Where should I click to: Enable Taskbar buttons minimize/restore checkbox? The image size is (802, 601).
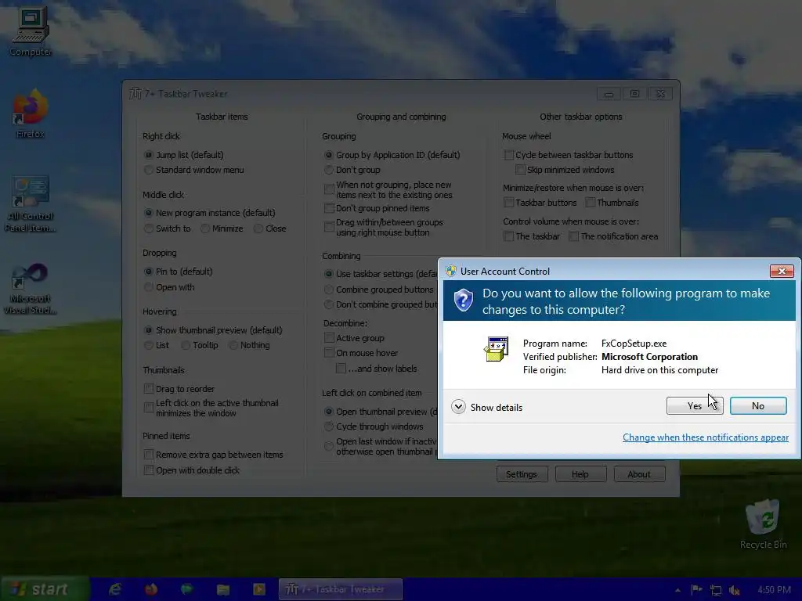(509, 203)
